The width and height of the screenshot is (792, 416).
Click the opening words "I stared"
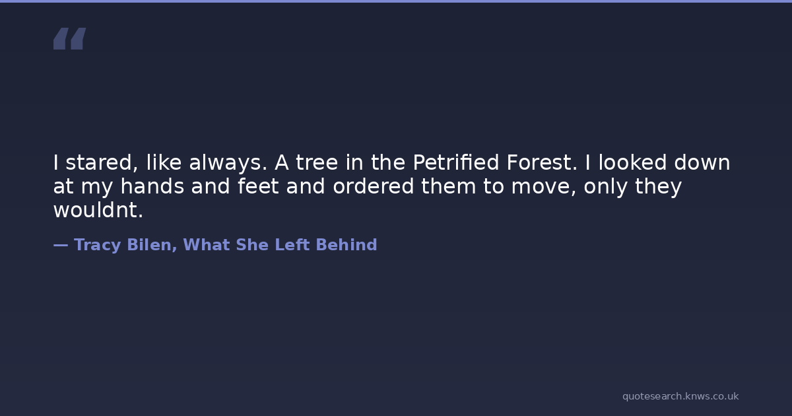pos(85,162)
